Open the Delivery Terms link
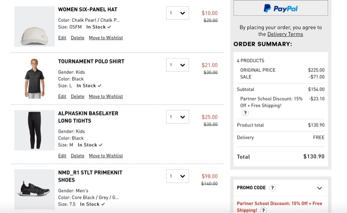The image size is (347, 213). [x=285, y=34]
